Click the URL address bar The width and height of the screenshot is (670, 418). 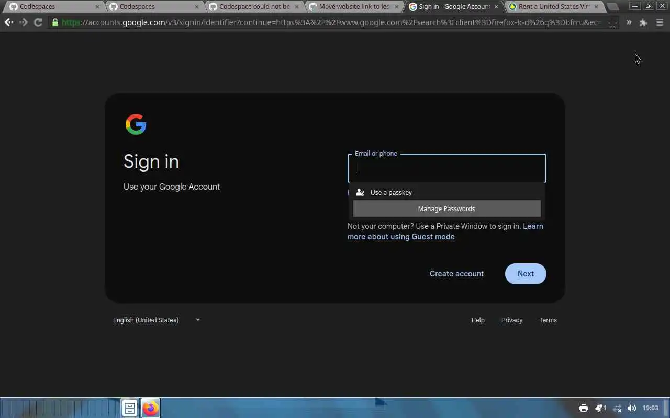333,22
